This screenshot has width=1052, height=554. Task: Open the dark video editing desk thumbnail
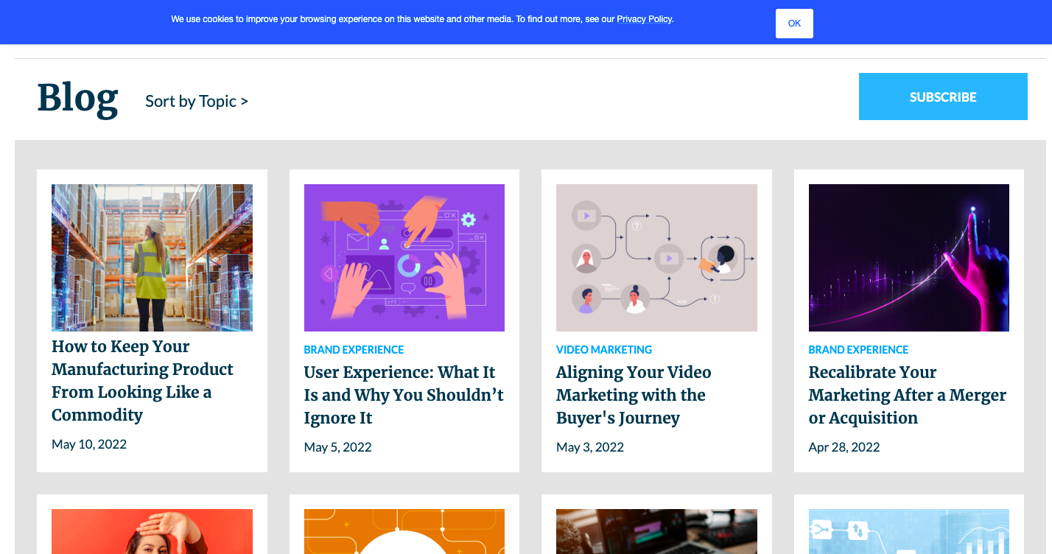656,531
